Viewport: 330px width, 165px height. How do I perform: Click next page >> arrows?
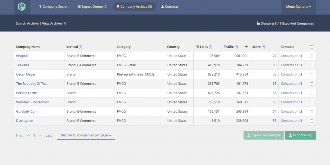click(39, 135)
